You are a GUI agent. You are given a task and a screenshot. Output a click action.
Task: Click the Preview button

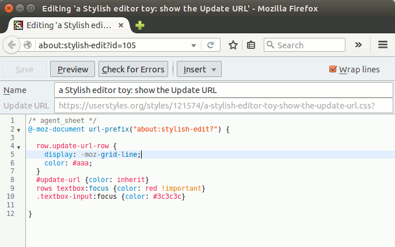(x=73, y=69)
